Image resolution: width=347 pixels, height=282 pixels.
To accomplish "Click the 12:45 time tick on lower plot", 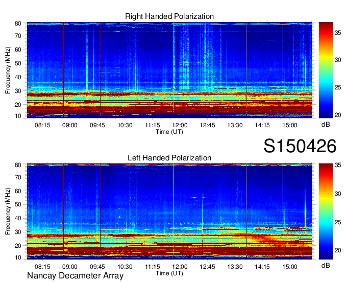I will click(x=207, y=267).
